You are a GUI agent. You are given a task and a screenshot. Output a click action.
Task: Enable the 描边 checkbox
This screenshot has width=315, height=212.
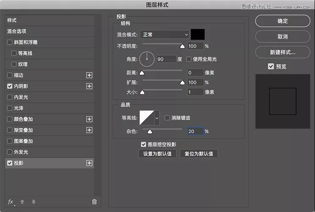pyautogui.click(x=10, y=75)
